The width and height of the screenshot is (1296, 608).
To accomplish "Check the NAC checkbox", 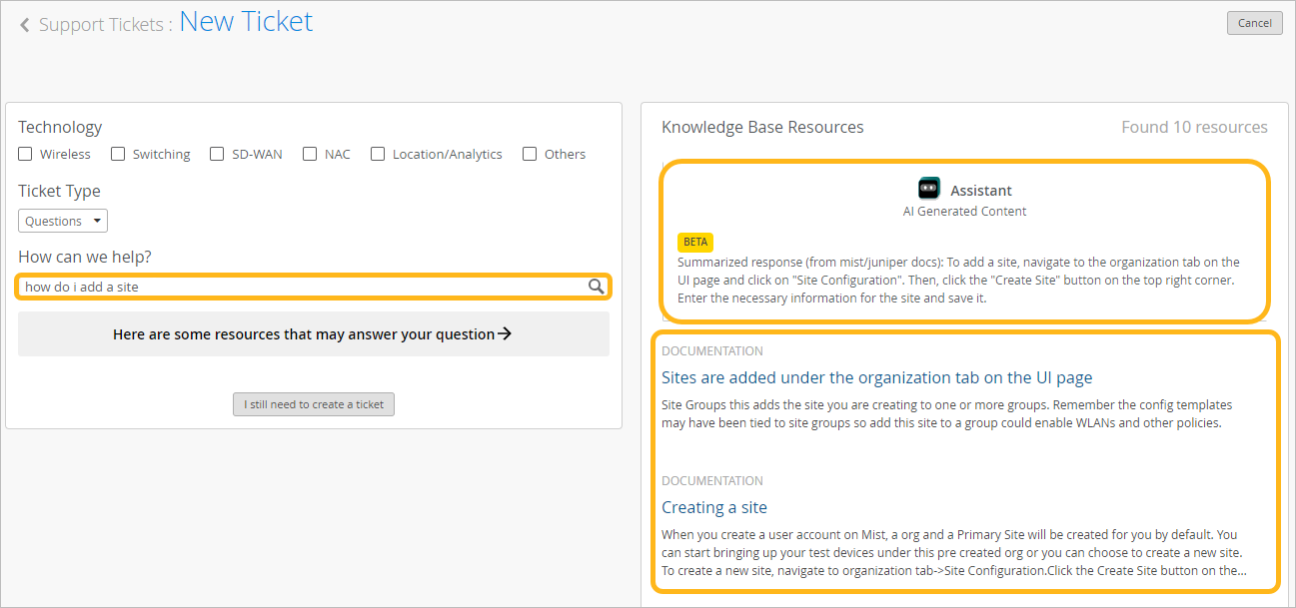I will pos(310,153).
